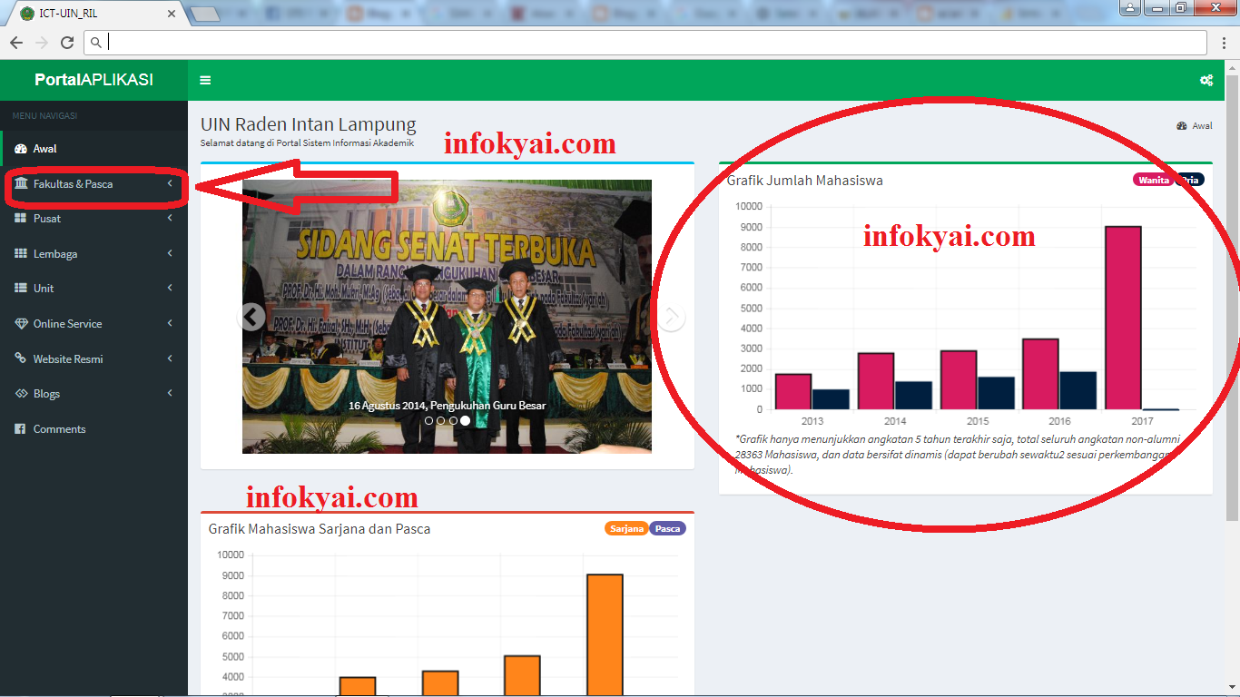Click the Chrome profile icon in title bar
Screen dimensions: 1240x697
click(x=1130, y=8)
